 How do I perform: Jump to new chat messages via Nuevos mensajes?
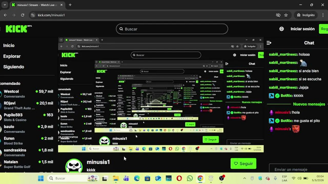pyautogui.click(x=309, y=104)
